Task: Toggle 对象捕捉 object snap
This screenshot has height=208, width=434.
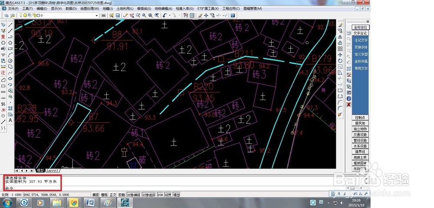Action: (x=134, y=195)
